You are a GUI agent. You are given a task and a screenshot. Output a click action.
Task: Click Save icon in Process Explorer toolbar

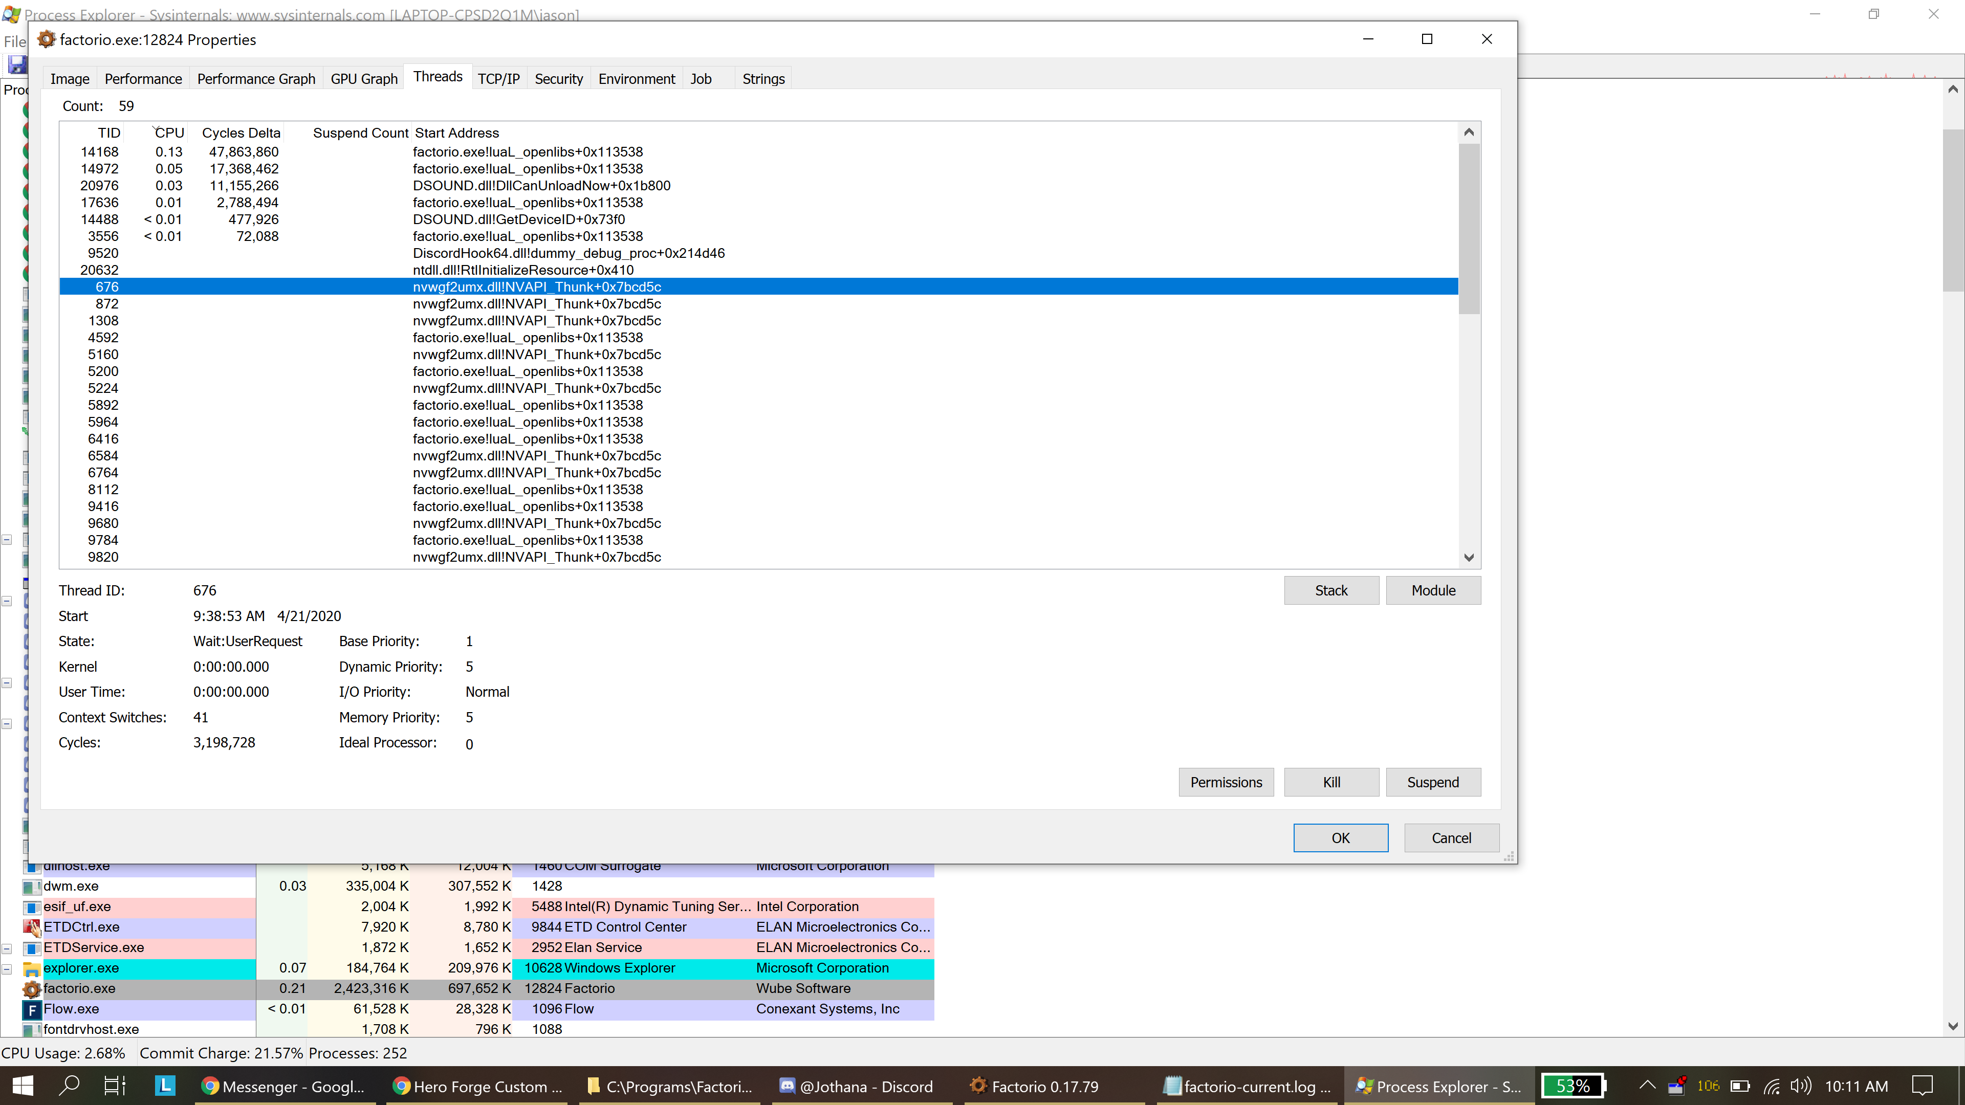click(17, 65)
